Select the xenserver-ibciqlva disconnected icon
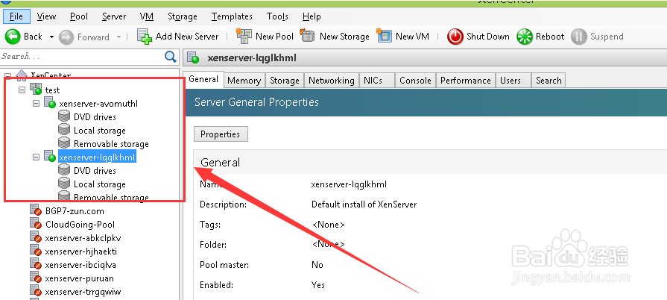This screenshot has height=300, width=667. click(x=36, y=265)
